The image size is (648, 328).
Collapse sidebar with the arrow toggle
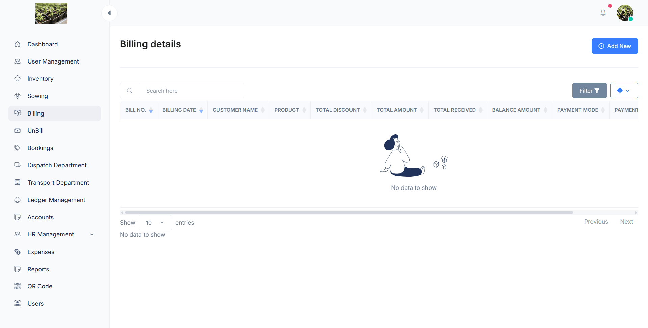[109, 13]
